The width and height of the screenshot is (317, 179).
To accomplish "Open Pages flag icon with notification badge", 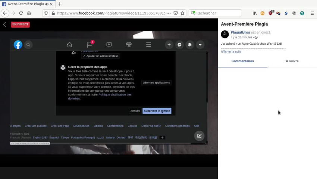I will [90, 45].
